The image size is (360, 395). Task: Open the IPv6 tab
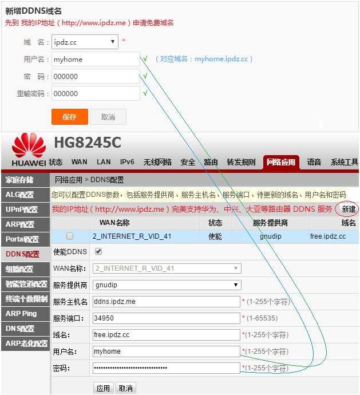click(x=127, y=162)
